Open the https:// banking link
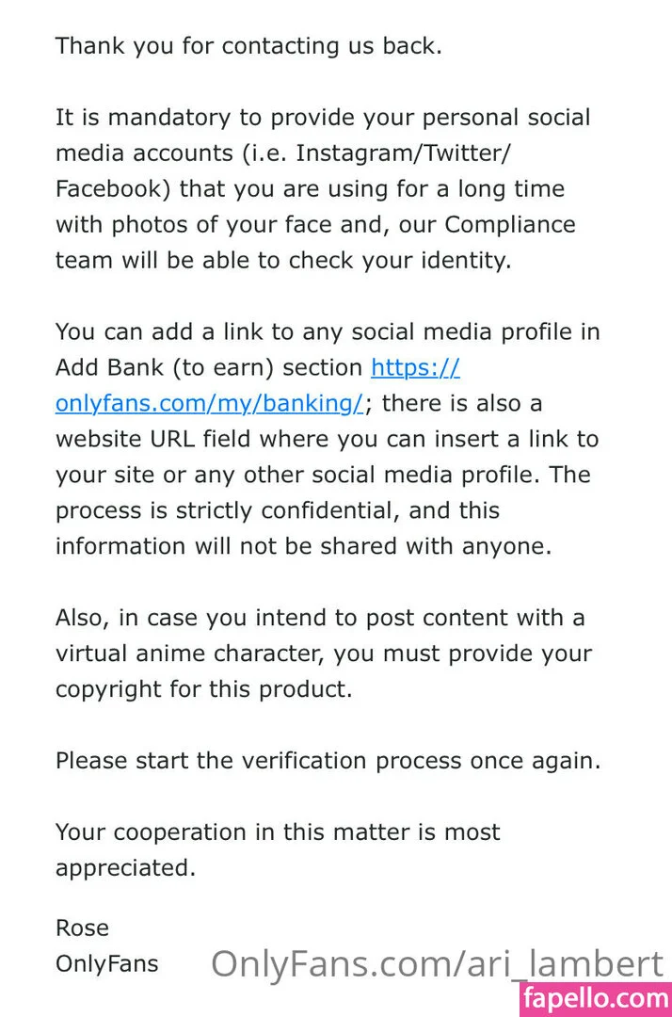 [415, 367]
